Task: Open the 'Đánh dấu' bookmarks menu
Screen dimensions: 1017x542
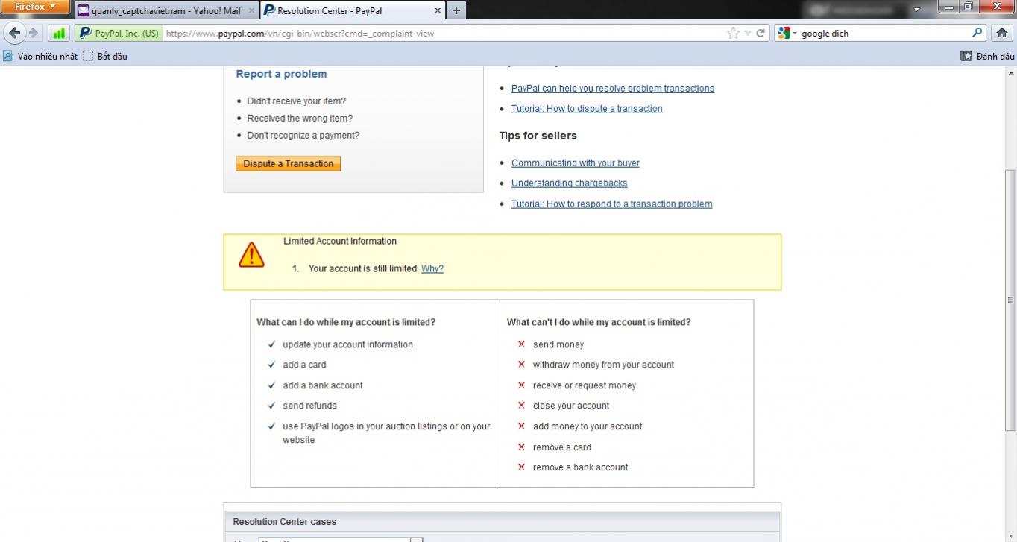Action: (x=987, y=56)
